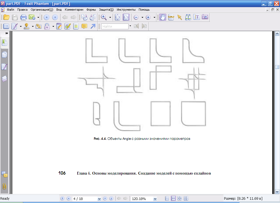Open the Bookmarks panel in sidebar
This screenshot has height=203, width=280.
(4, 43)
